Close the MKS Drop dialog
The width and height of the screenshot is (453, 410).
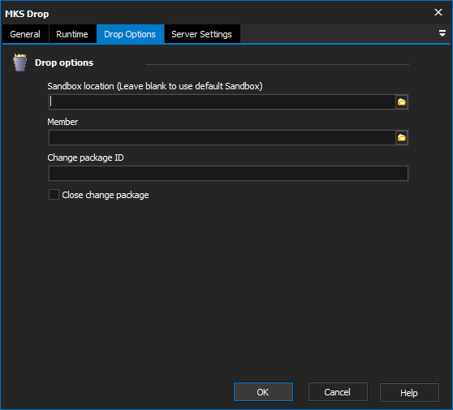click(x=438, y=12)
